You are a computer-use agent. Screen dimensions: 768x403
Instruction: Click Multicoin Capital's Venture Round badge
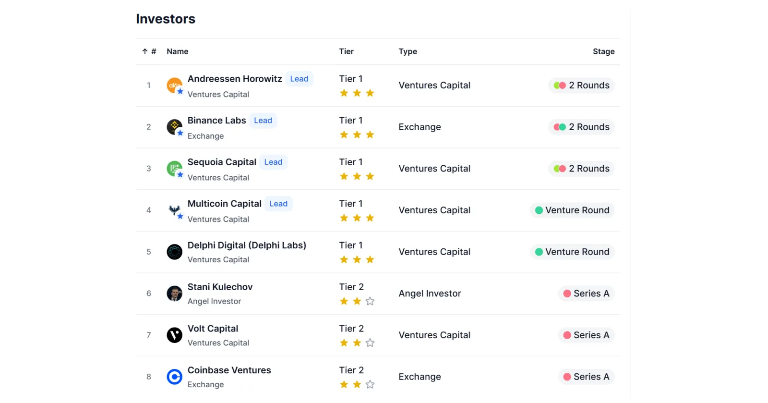[572, 210]
